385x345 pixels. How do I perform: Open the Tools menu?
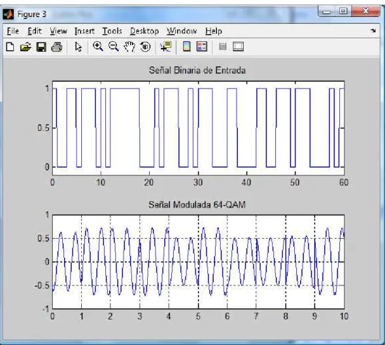(112, 31)
